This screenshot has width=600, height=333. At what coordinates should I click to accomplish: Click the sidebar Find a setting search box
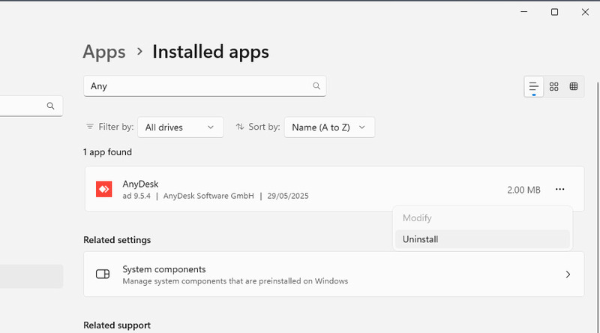pyautogui.click(x=31, y=106)
